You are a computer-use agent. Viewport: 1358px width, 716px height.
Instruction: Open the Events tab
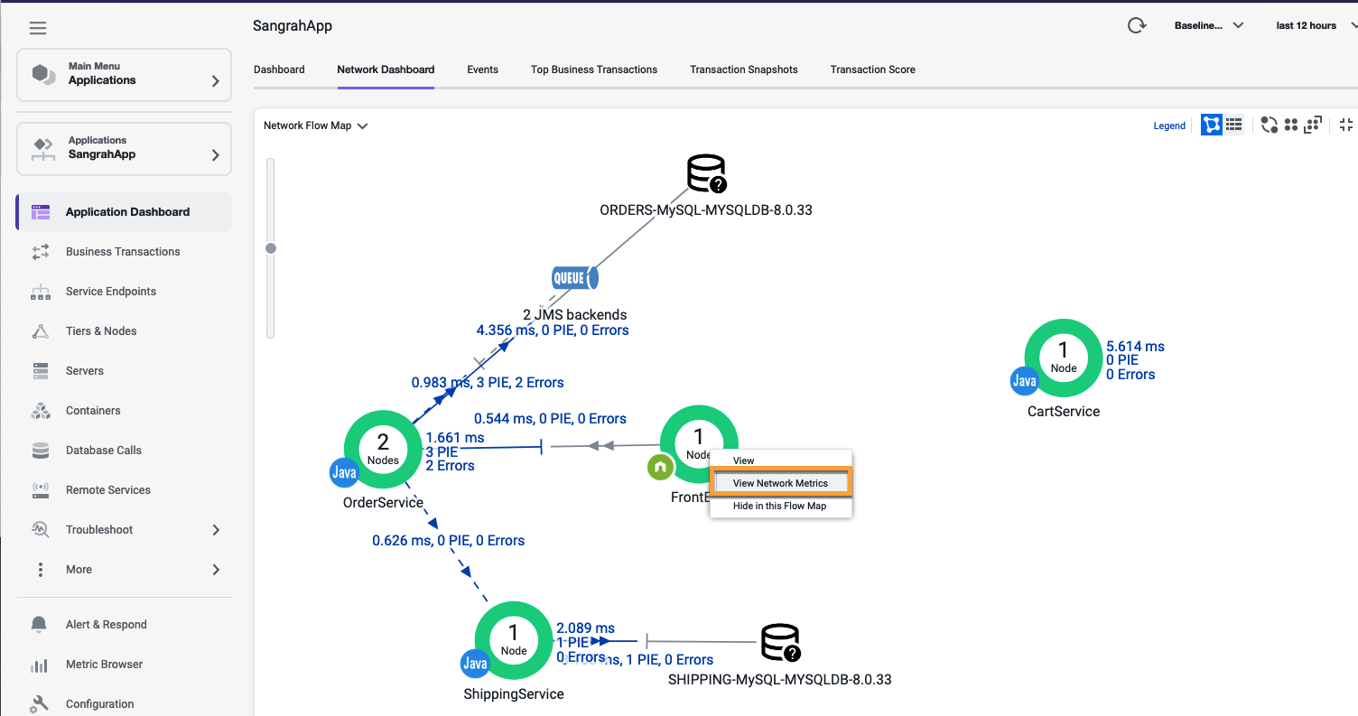click(482, 70)
